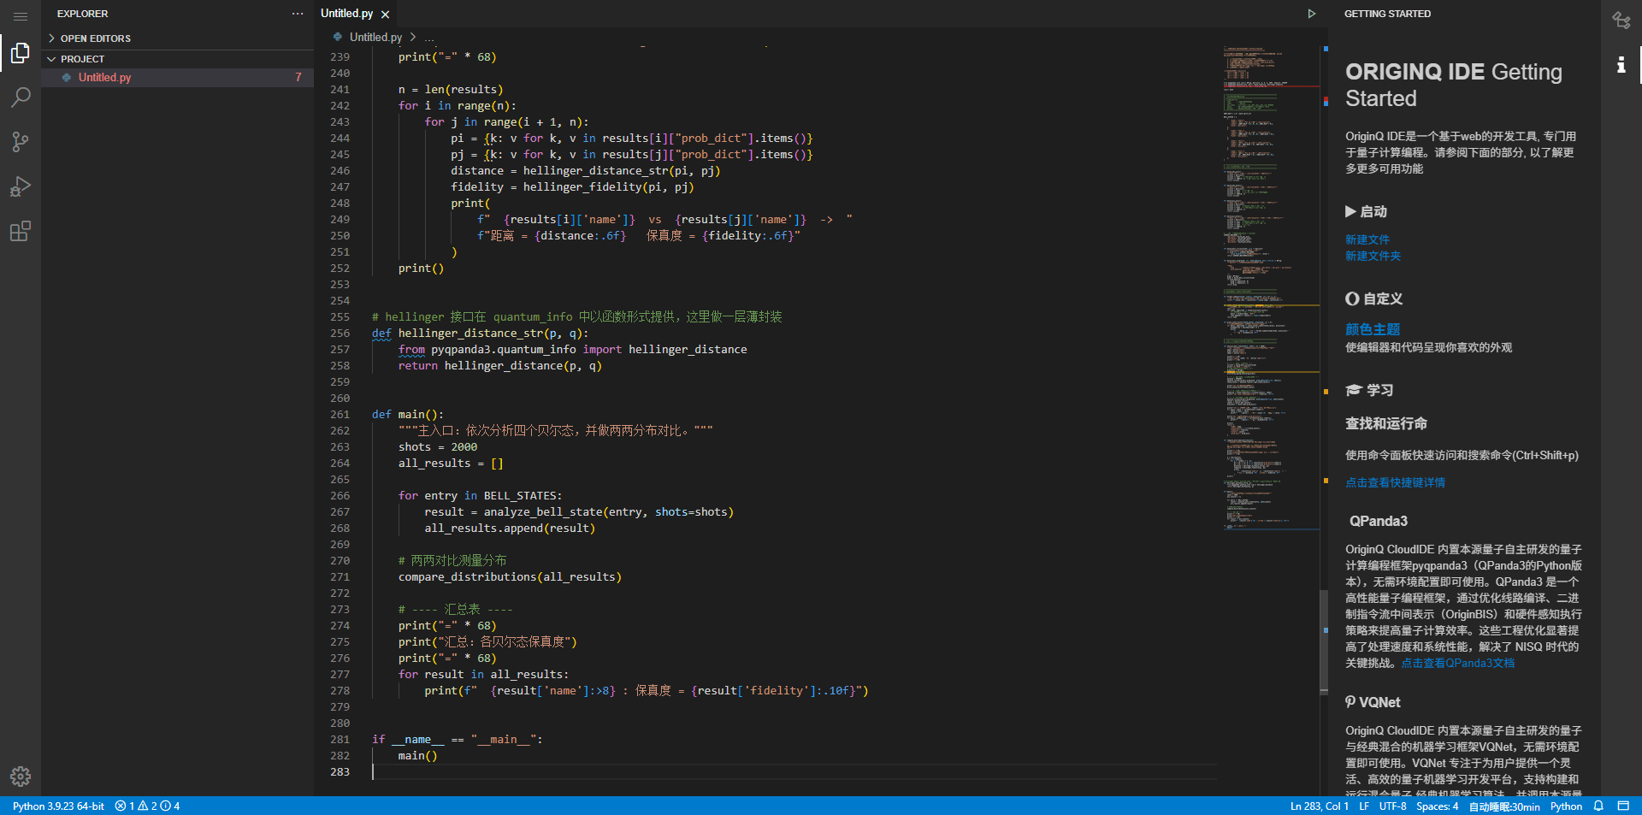Change LF end of line sequence

pos(1364,806)
